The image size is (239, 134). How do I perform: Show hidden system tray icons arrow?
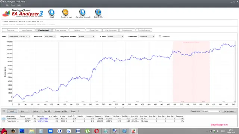point(207,131)
